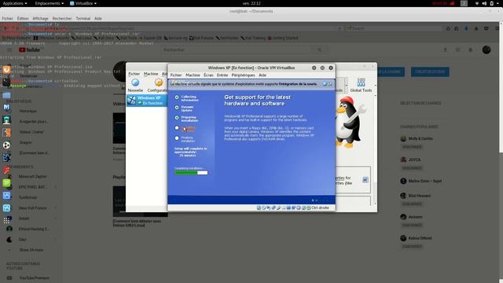The image size is (503, 283).
Task: Open Applications menu in top bar
Action: [15, 3]
